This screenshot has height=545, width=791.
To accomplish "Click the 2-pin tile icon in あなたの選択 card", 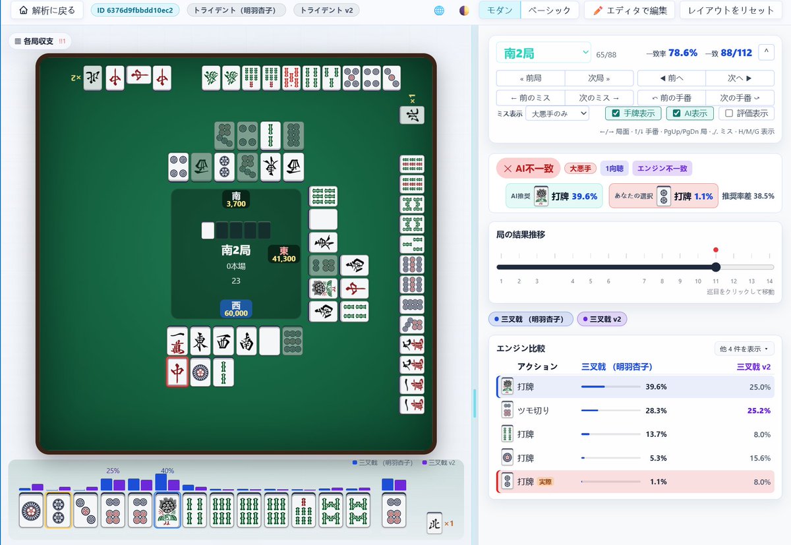I will pos(664,196).
